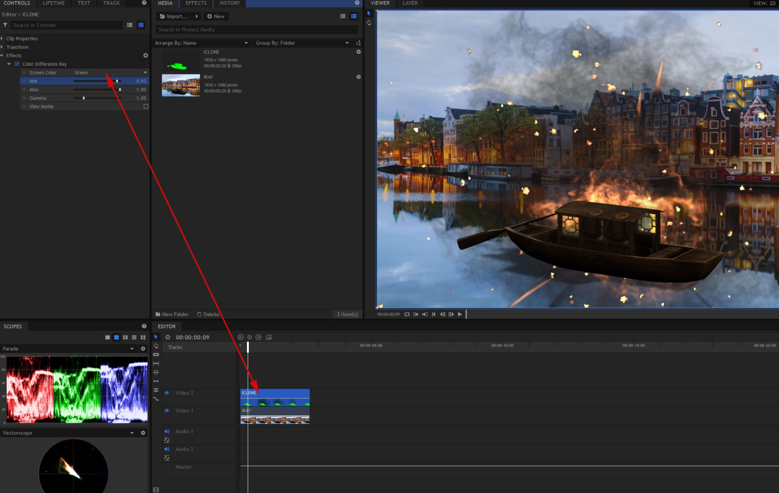Select the Slip edit tool in Editor
This screenshot has height=493, width=779.
coord(156,363)
